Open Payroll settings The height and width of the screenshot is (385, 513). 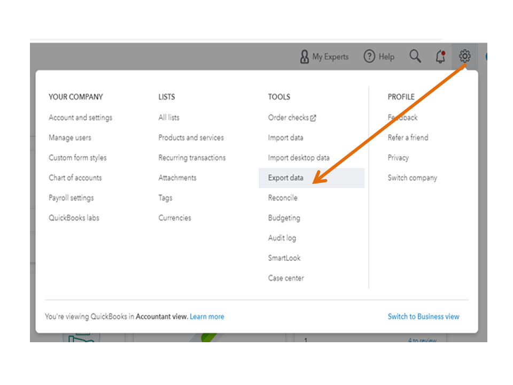pyautogui.click(x=71, y=198)
